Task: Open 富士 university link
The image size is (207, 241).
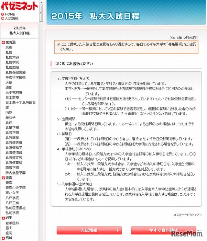Action: click(9, 228)
